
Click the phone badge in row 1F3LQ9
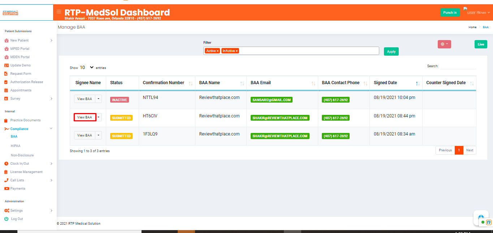[x=336, y=136]
